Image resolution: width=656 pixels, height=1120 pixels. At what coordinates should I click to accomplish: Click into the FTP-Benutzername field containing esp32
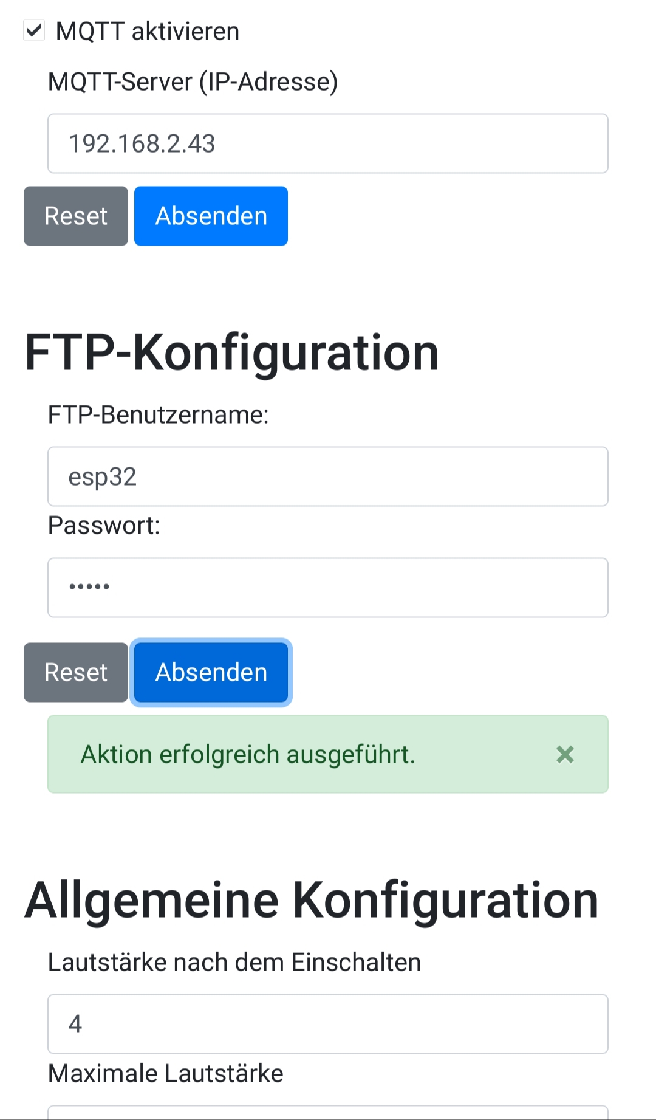328,476
